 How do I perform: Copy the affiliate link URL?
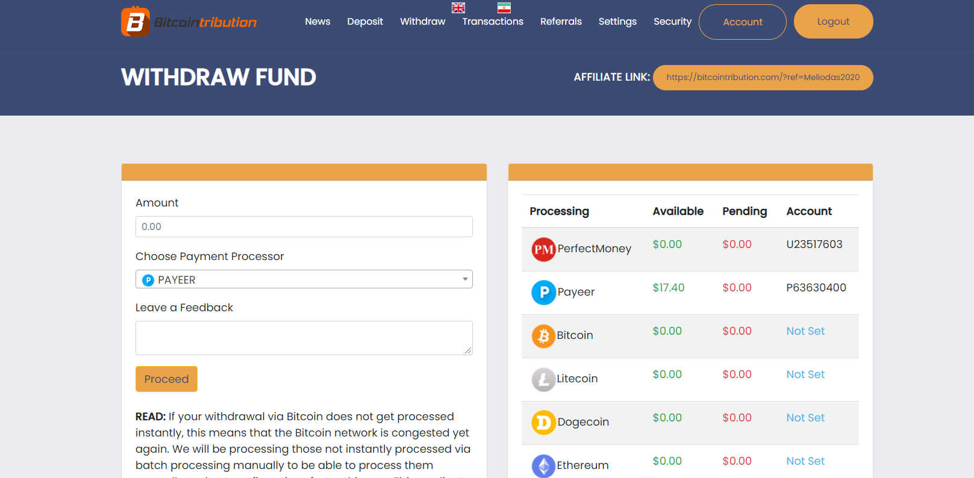[763, 78]
